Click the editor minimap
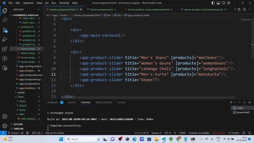 coord(246,20)
